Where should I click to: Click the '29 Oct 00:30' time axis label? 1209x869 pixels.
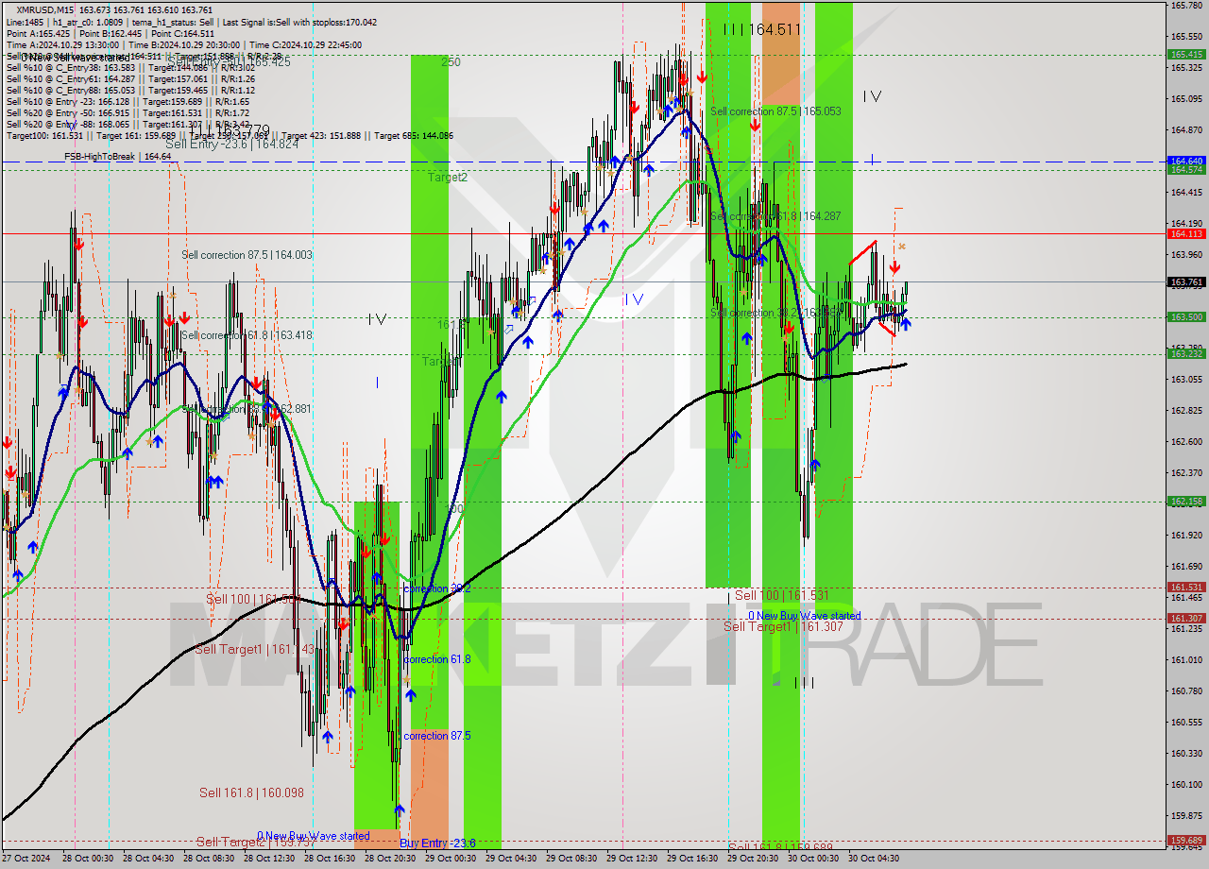451,859
